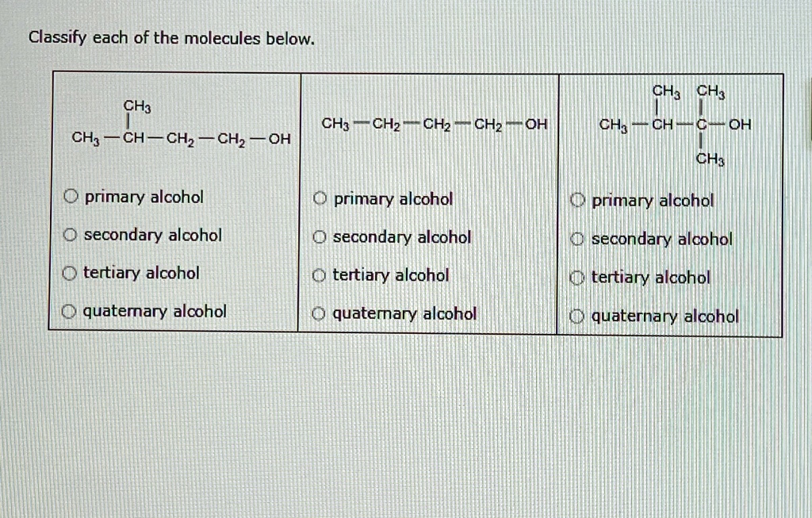Click the central C atom of the right molecule
This screenshot has width=812, height=518.
click(701, 125)
